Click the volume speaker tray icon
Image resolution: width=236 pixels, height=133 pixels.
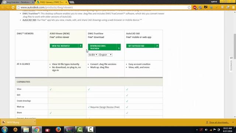coord(206,130)
